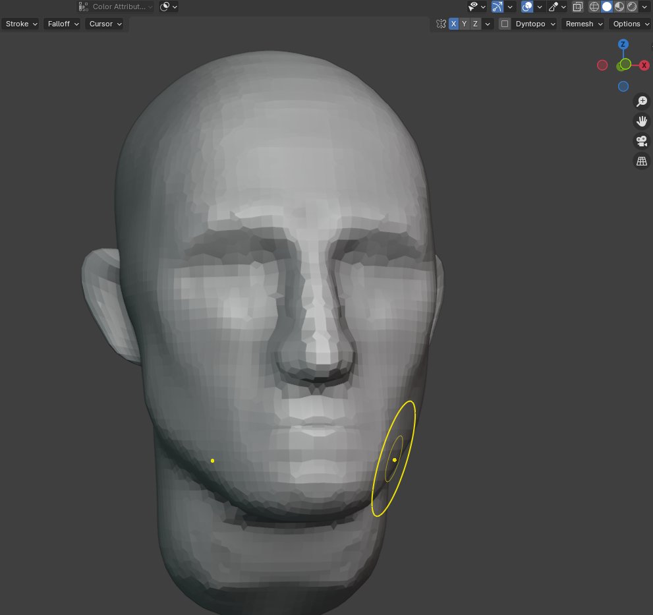Click the negative X circle on the gizmo
This screenshot has height=615, width=653.
tap(602, 65)
